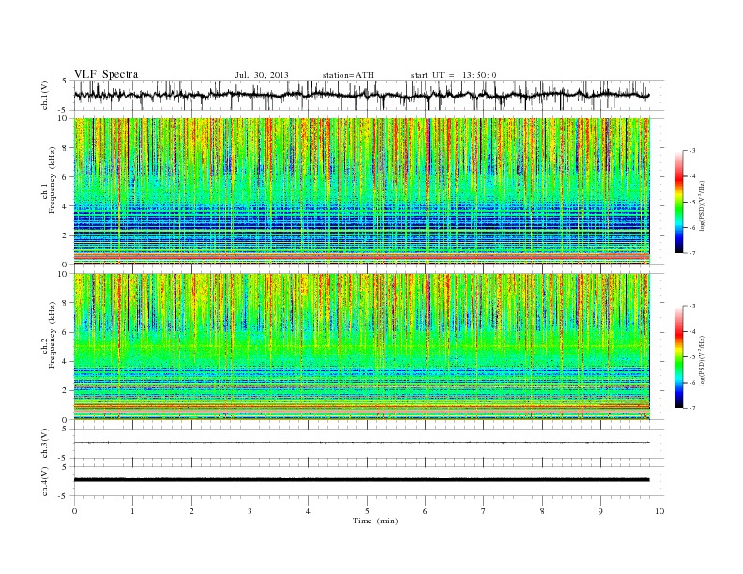Click the "1" tick on the Time axis

coord(133,511)
